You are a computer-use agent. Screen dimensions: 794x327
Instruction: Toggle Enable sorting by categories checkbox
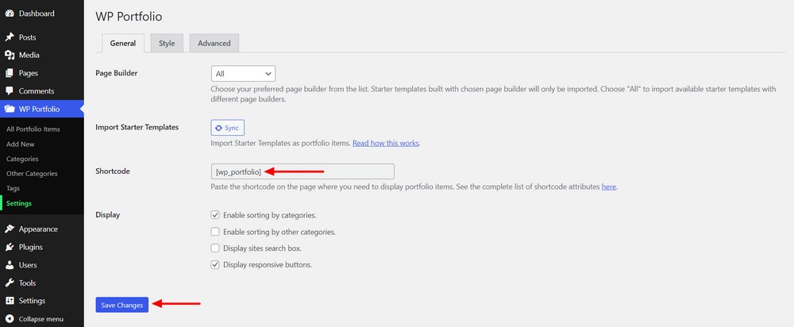(215, 215)
